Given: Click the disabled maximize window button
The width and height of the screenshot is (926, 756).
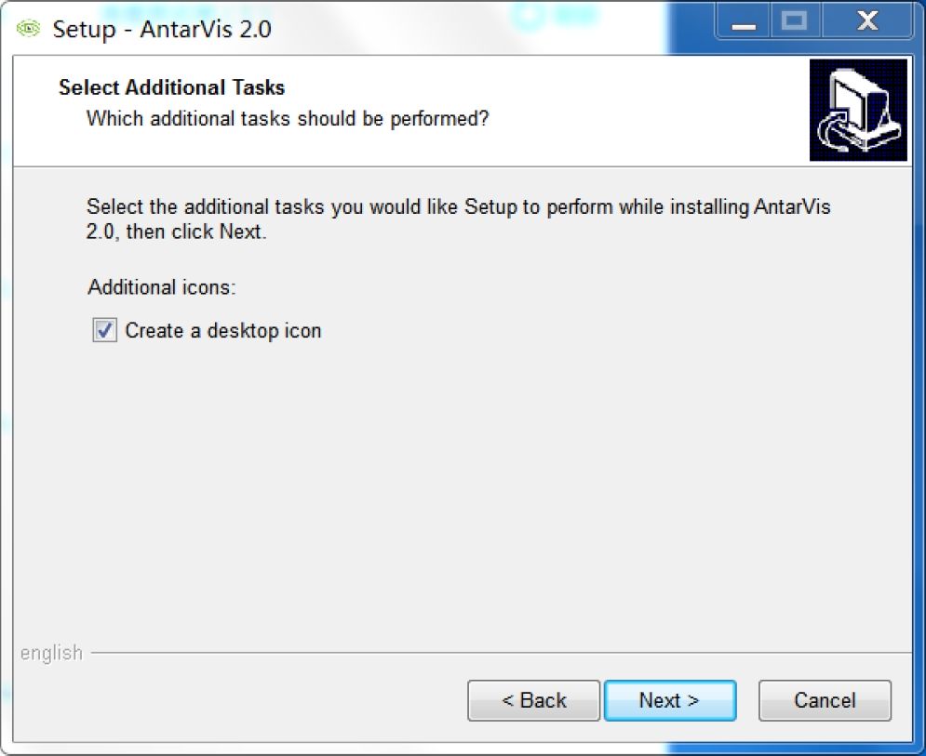Looking at the screenshot, I should 794,22.
